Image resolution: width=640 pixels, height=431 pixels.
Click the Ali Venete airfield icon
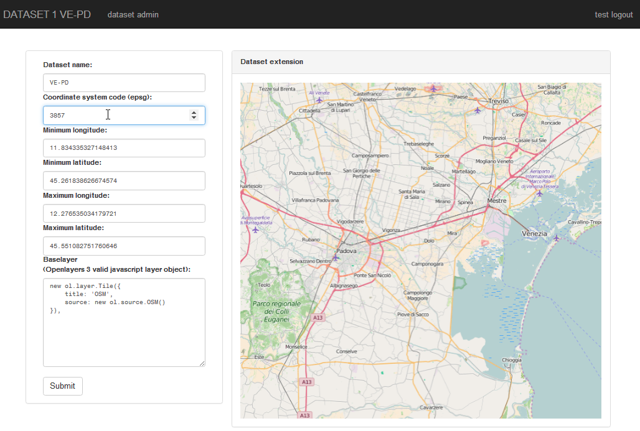[x=319, y=100]
